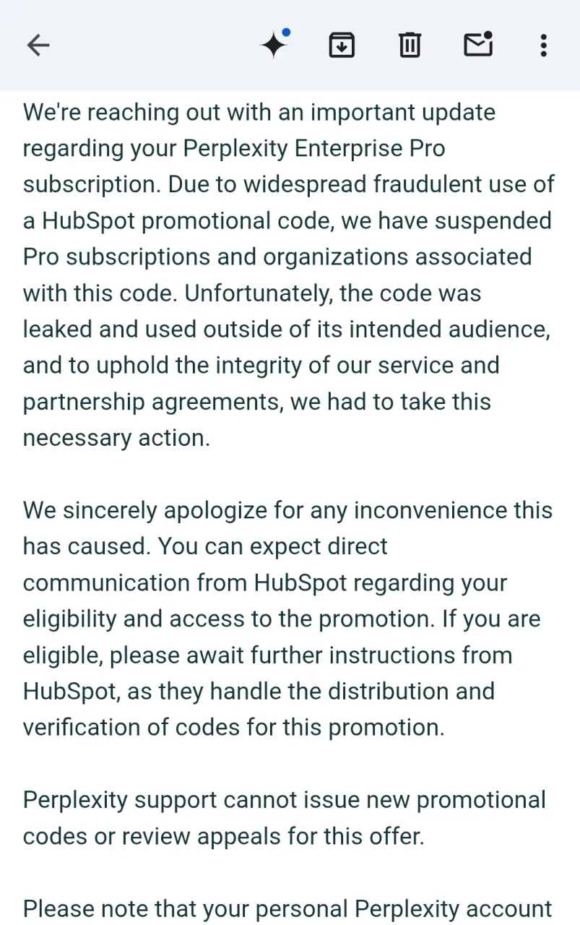Delete the email using the trash icon

[x=410, y=46]
